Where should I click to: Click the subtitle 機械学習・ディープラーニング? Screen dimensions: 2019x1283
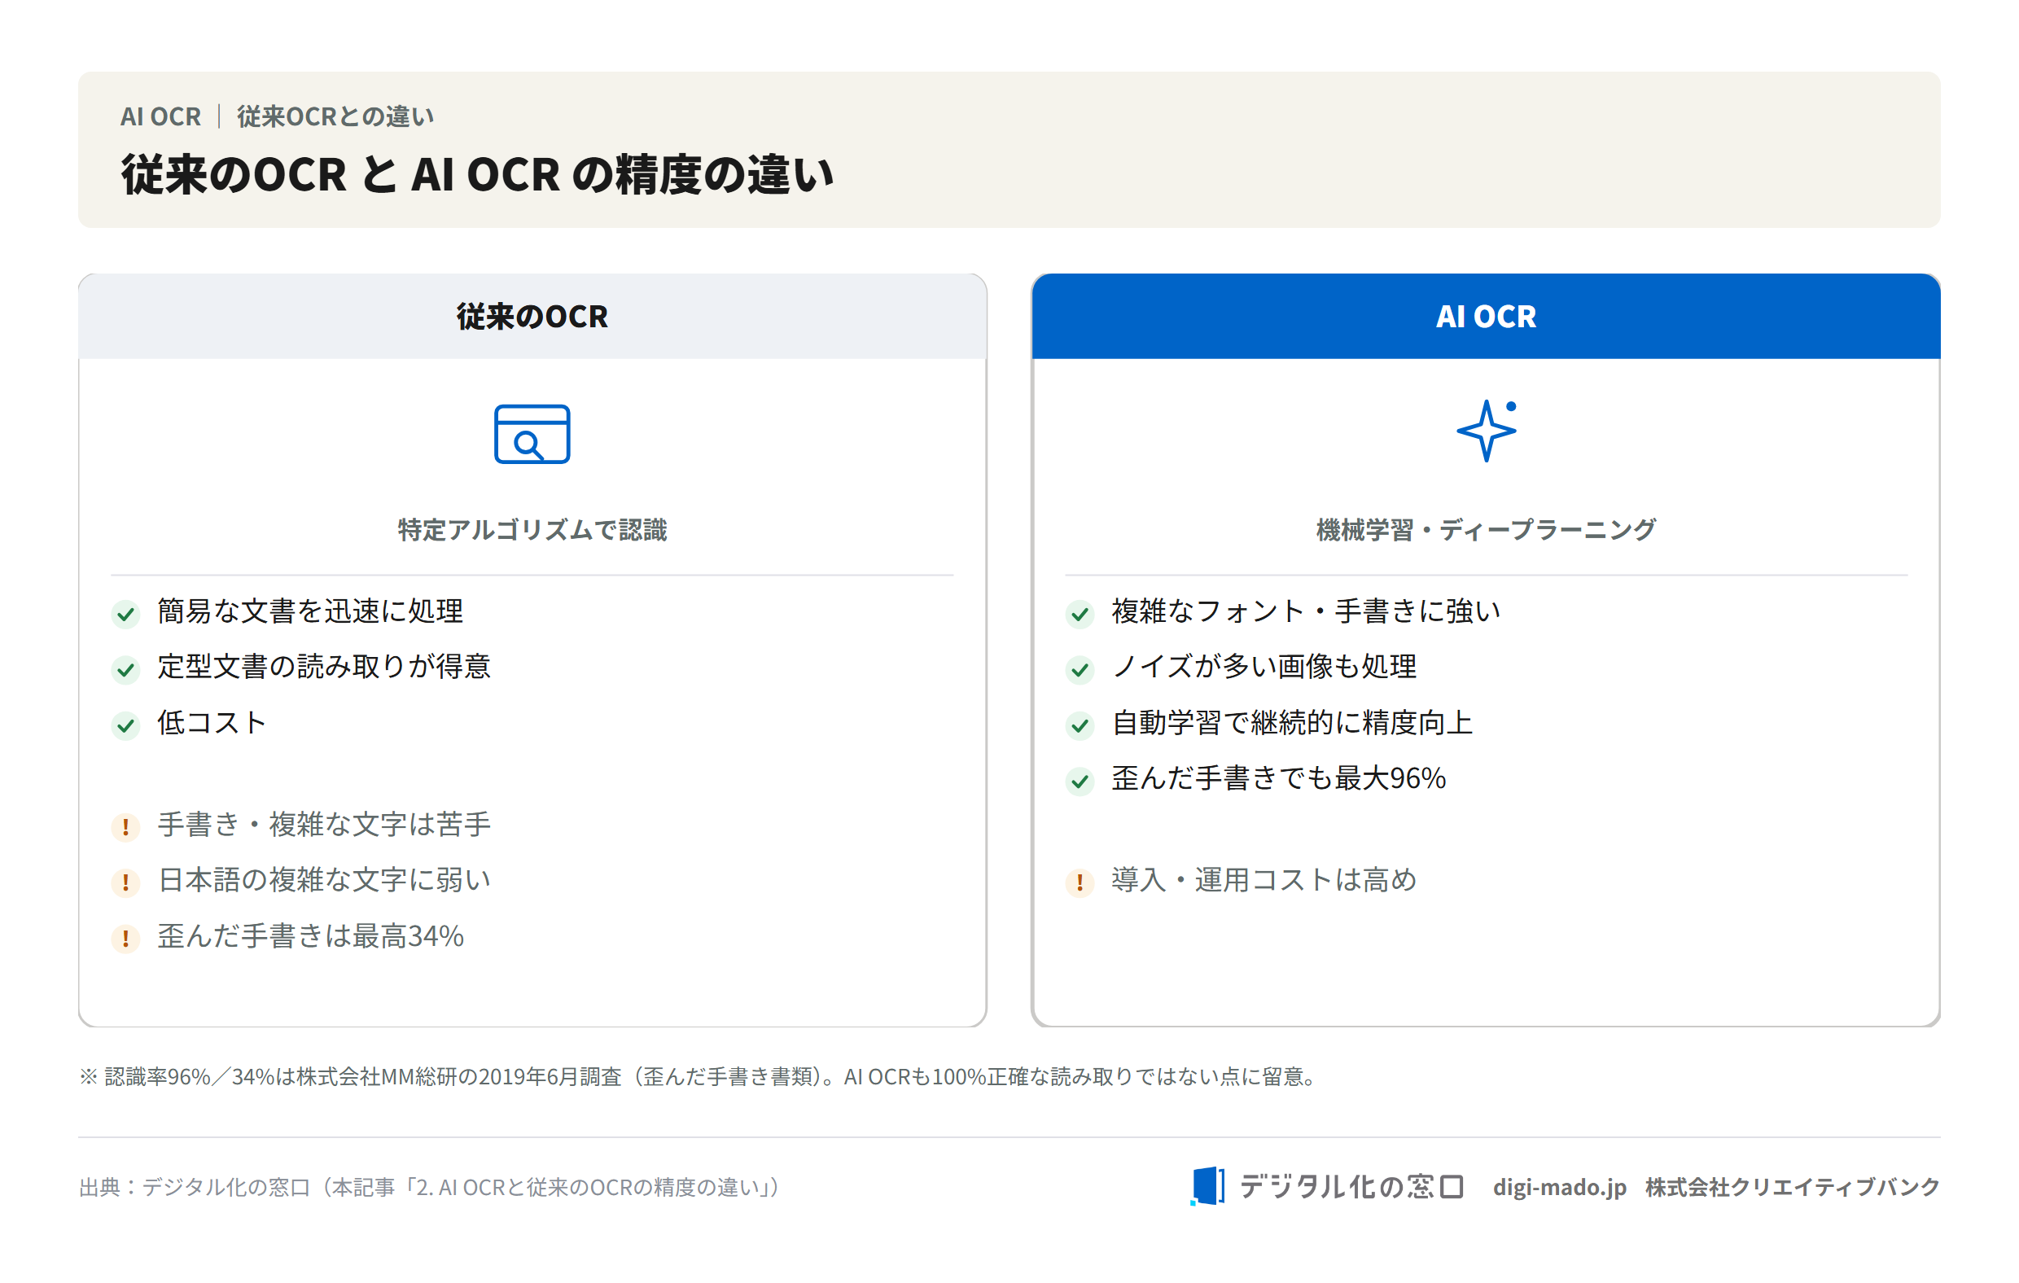tap(1486, 529)
